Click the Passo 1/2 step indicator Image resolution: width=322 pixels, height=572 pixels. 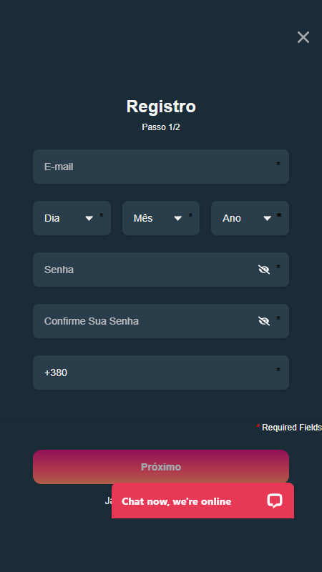pos(161,127)
